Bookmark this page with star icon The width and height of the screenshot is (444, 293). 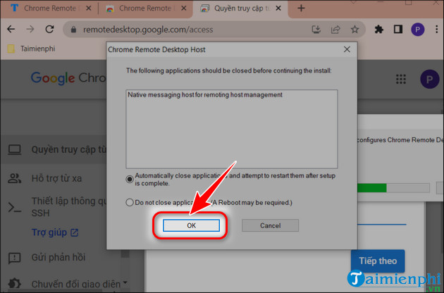pos(354,29)
